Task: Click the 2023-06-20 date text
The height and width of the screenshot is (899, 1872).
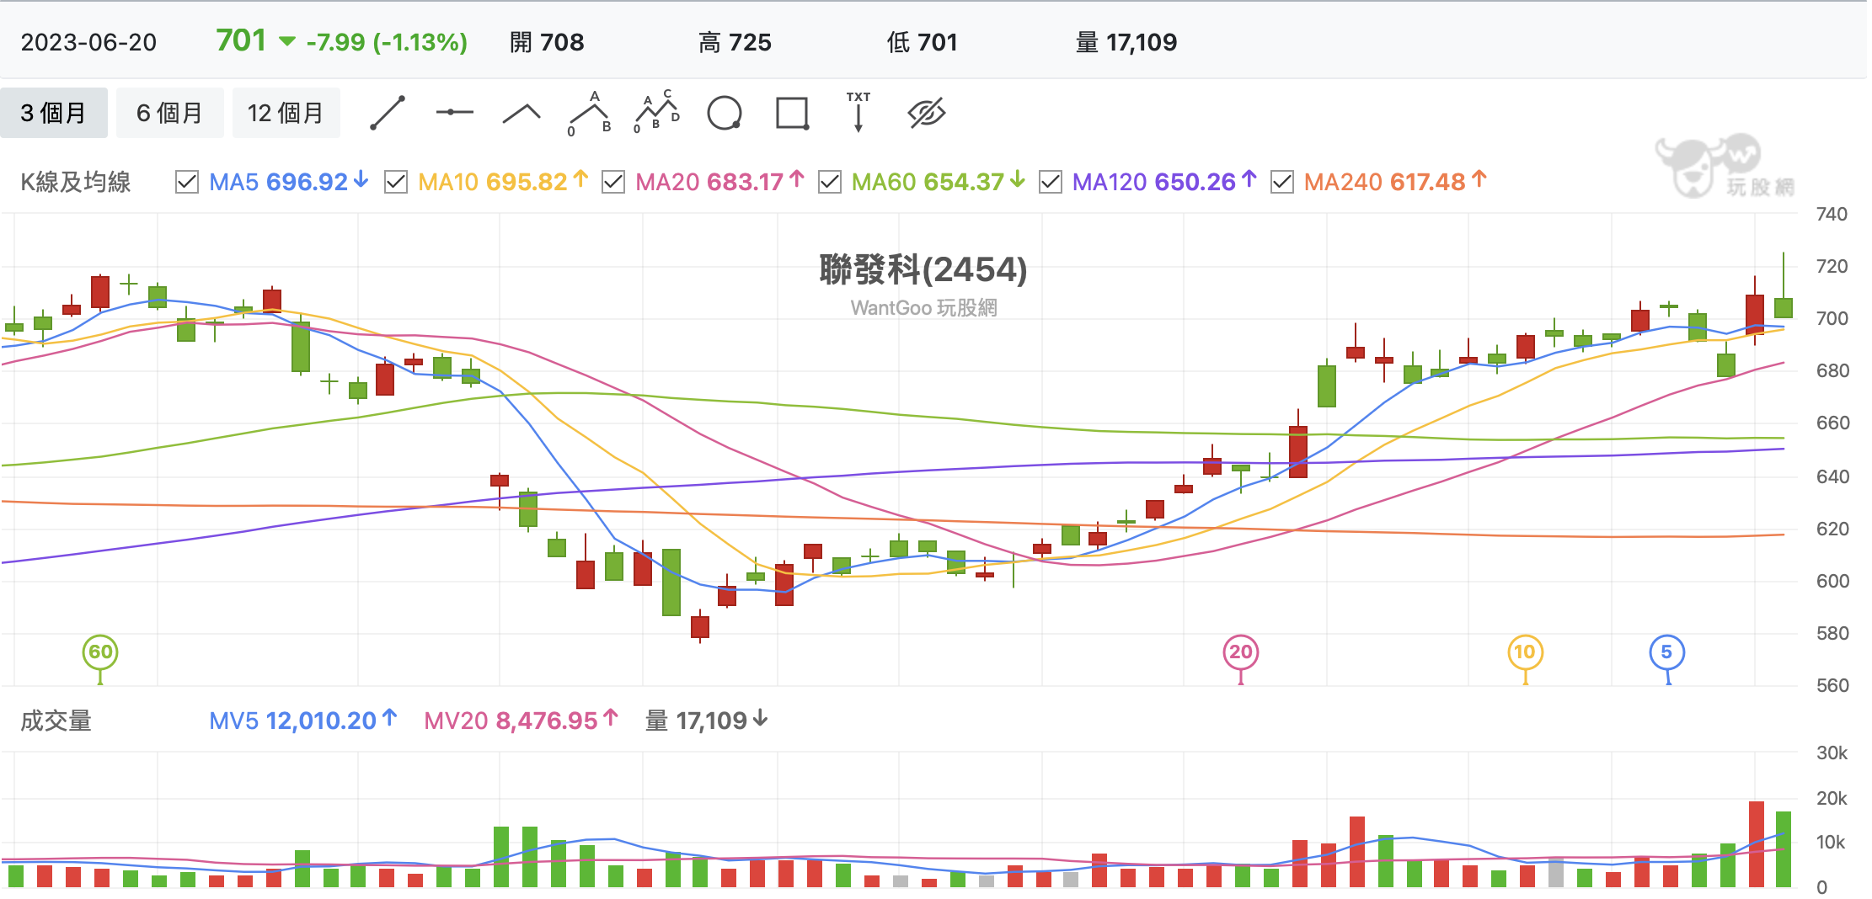Action: [x=88, y=42]
